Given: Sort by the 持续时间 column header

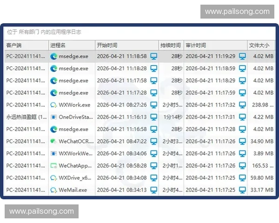Looking at the screenshot, I should point(171,45).
